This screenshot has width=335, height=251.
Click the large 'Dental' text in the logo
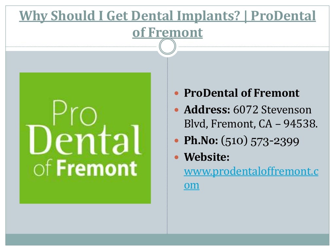coord(84,140)
